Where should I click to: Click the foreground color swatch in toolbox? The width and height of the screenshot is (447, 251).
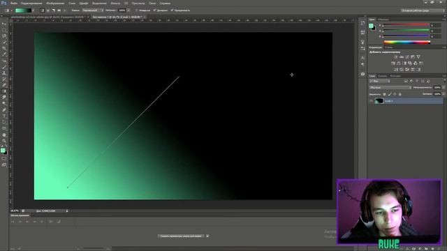[x=3, y=151]
